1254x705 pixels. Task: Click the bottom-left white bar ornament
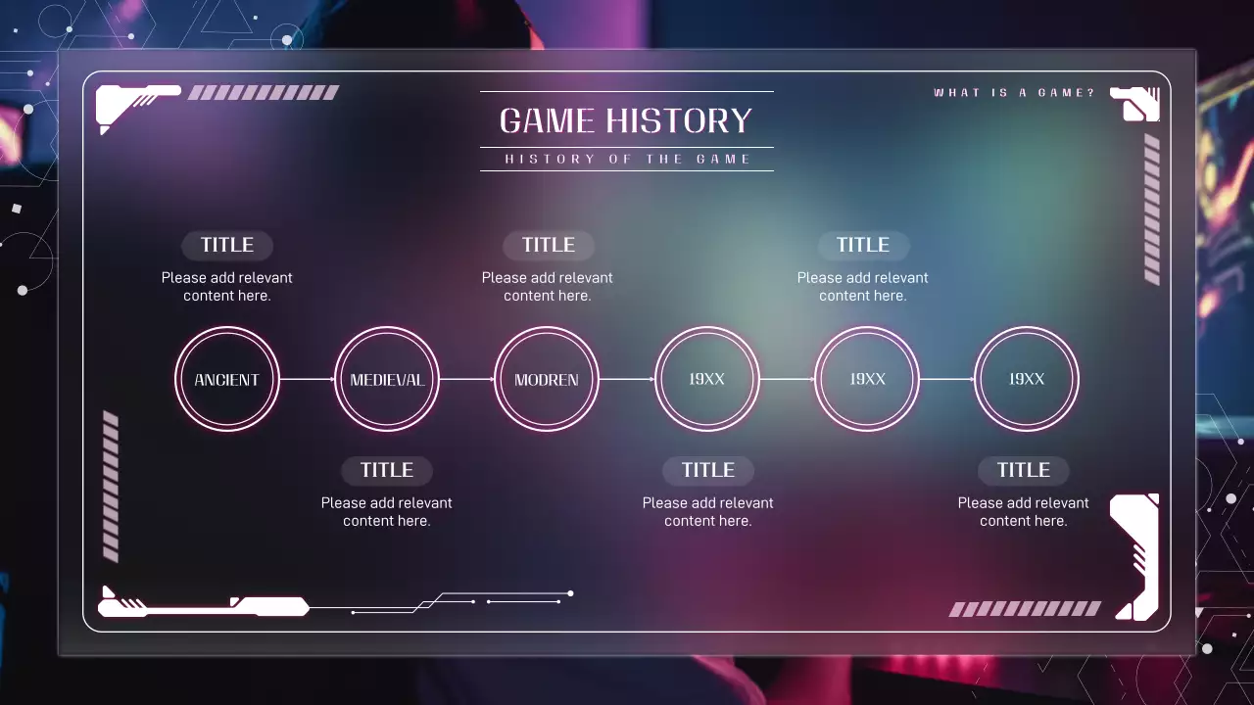pyautogui.click(x=201, y=606)
